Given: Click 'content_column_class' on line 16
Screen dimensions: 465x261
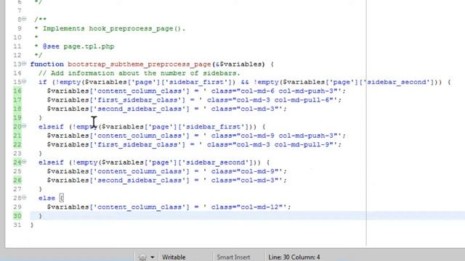Looking at the screenshot, I should 139,91.
